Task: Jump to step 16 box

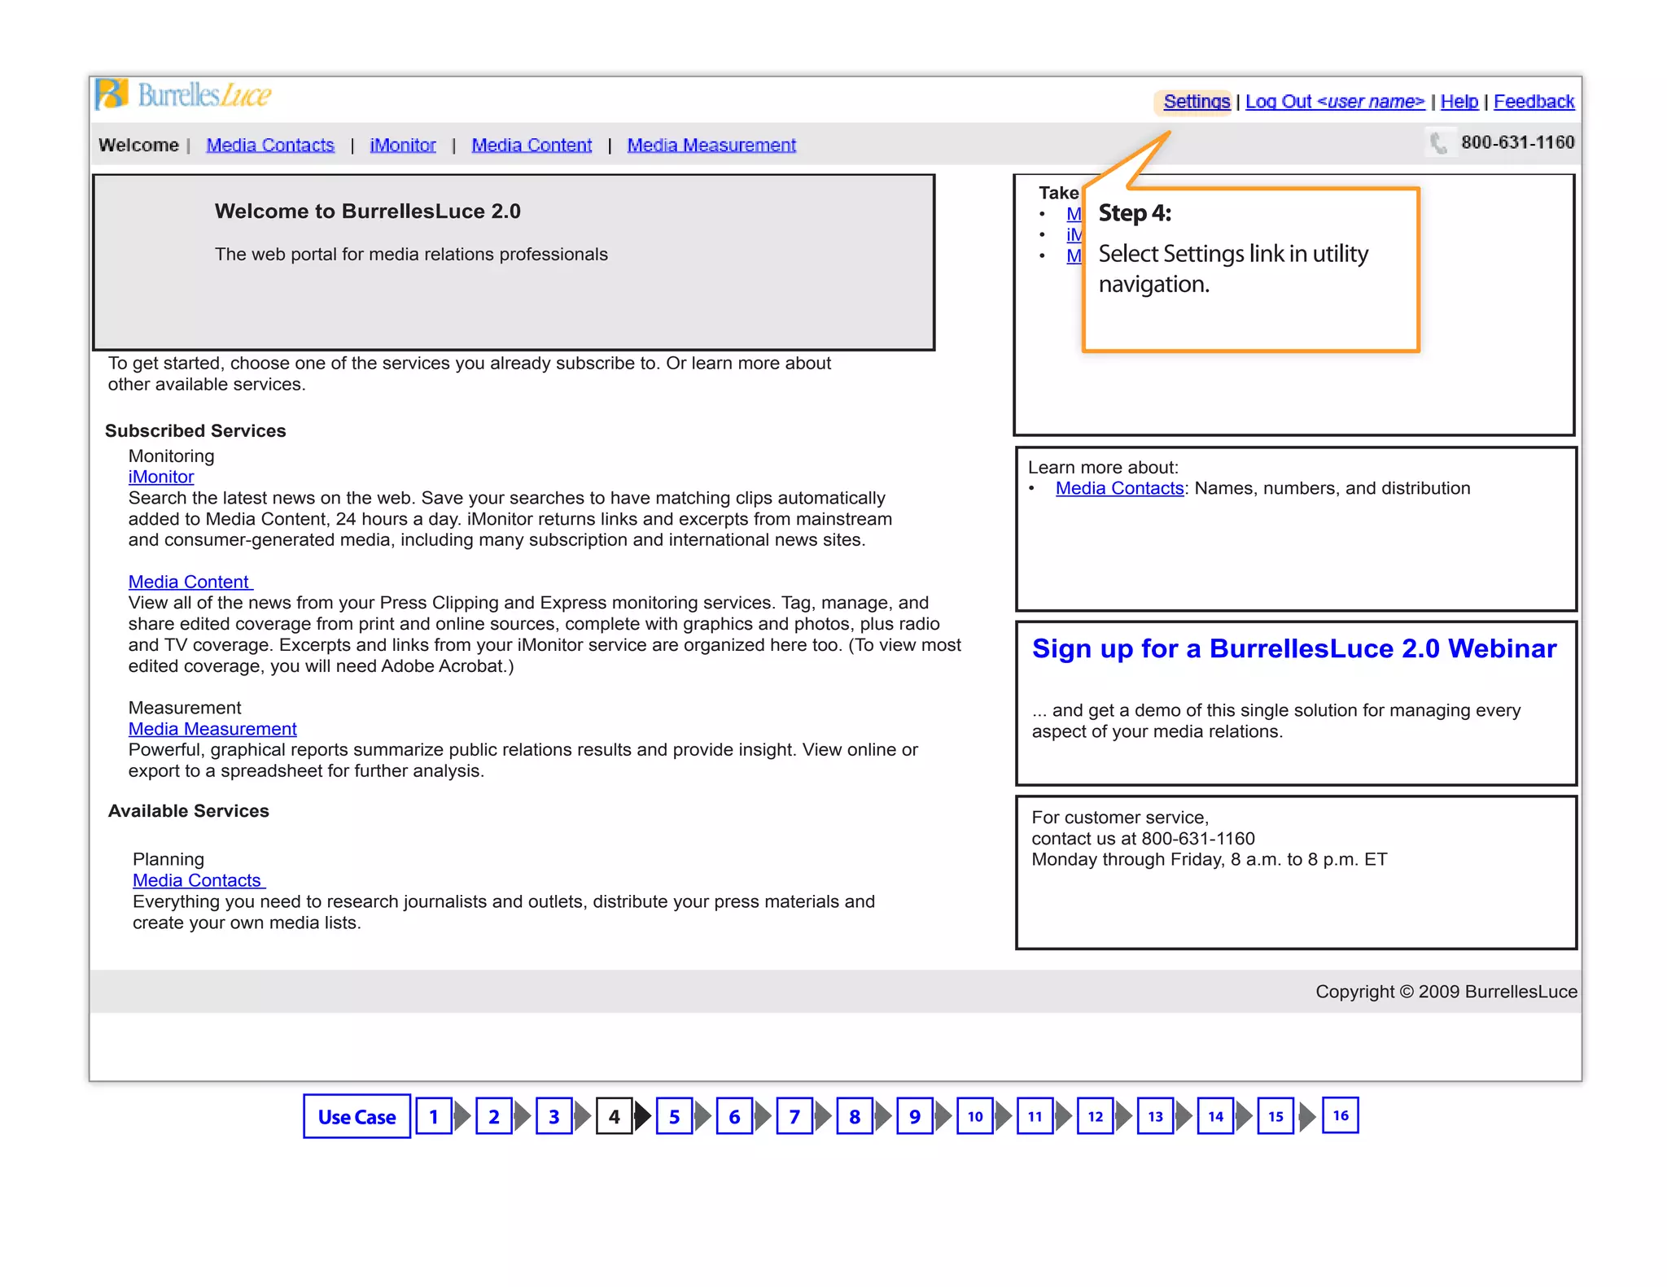Action: (1340, 1115)
